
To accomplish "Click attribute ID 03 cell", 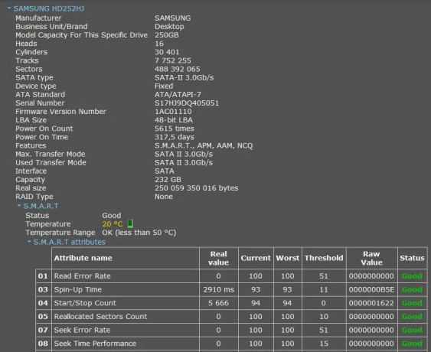I will 43,289.
